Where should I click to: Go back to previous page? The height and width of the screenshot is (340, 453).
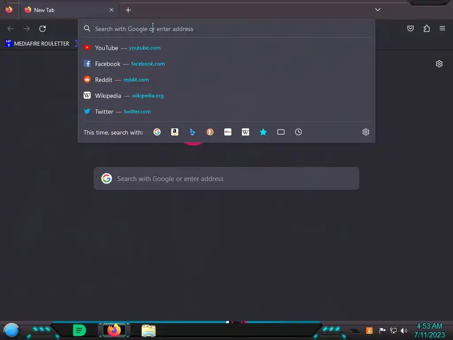(x=11, y=29)
